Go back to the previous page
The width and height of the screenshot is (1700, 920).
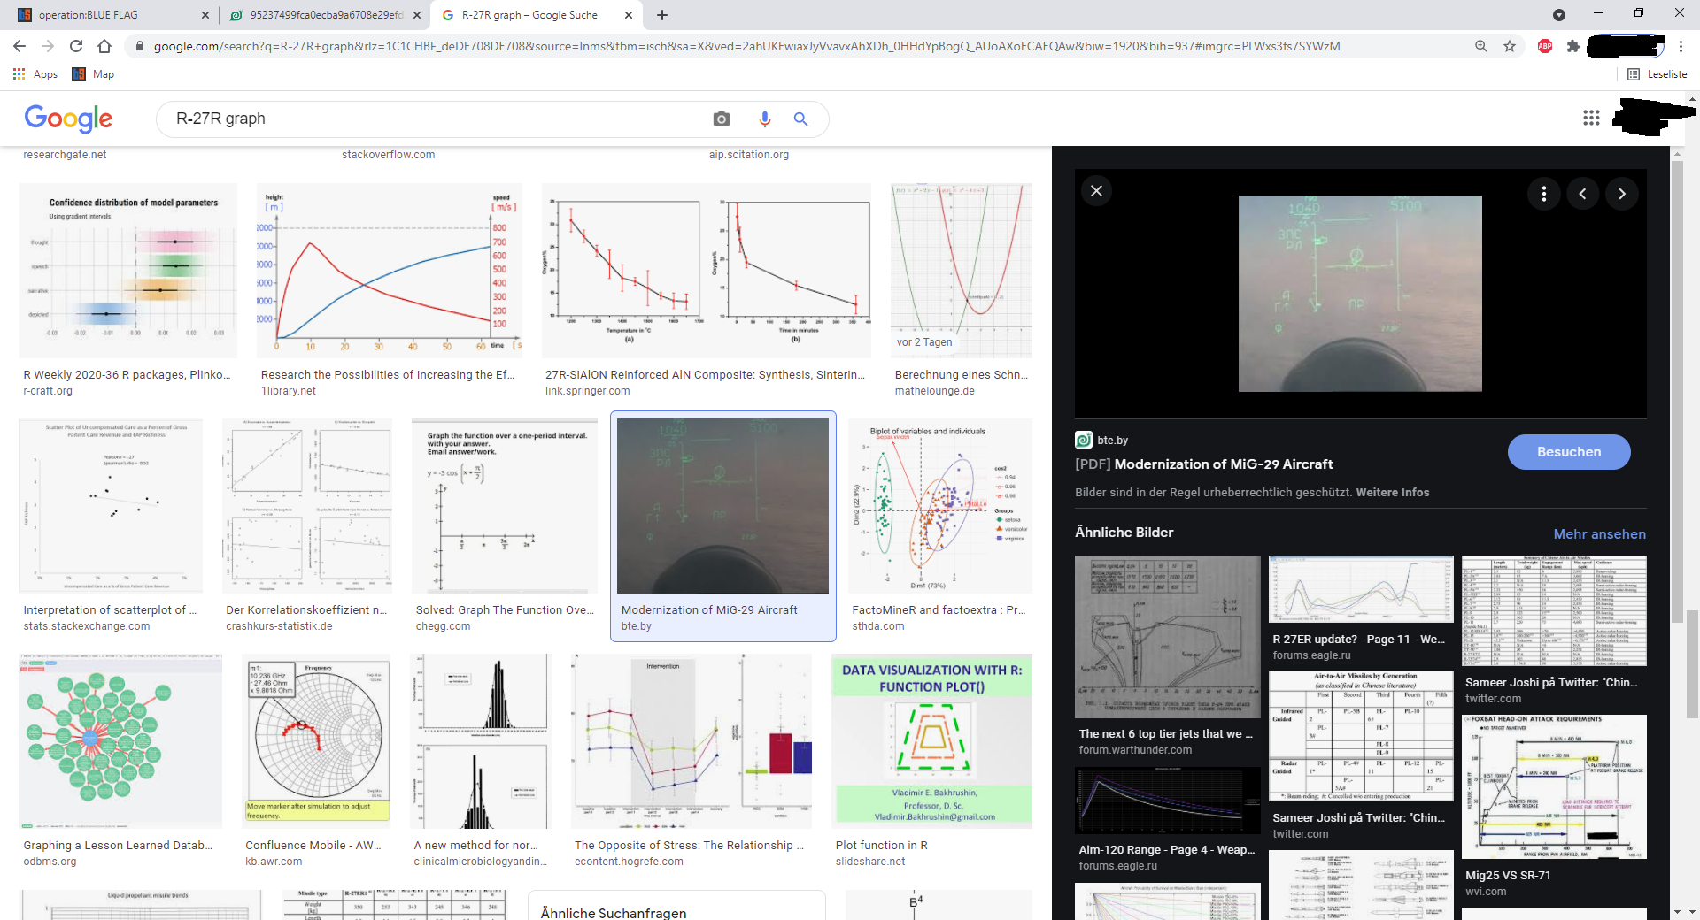point(19,46)
